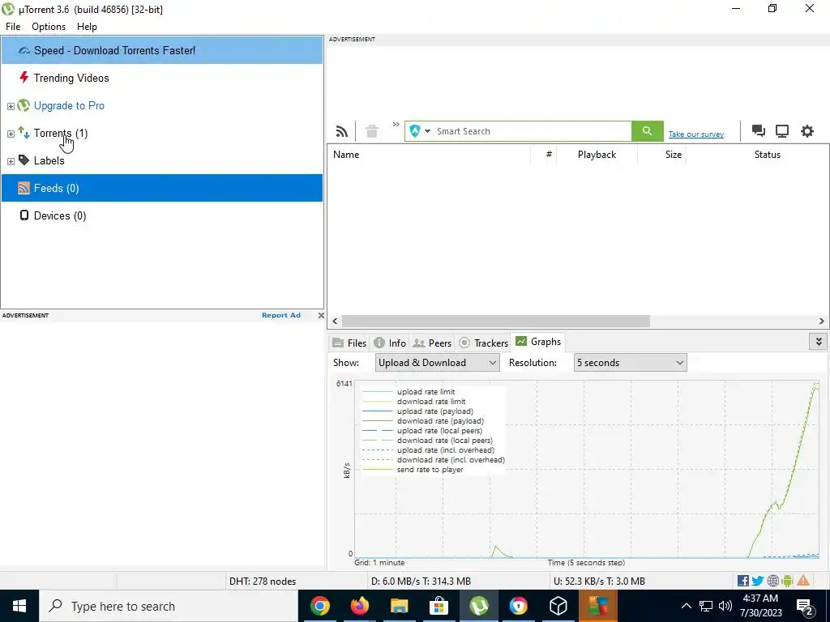This screenshot has width=830, height=622.
Task: Close the sidebar advertisement
Action: click(321, 315)
